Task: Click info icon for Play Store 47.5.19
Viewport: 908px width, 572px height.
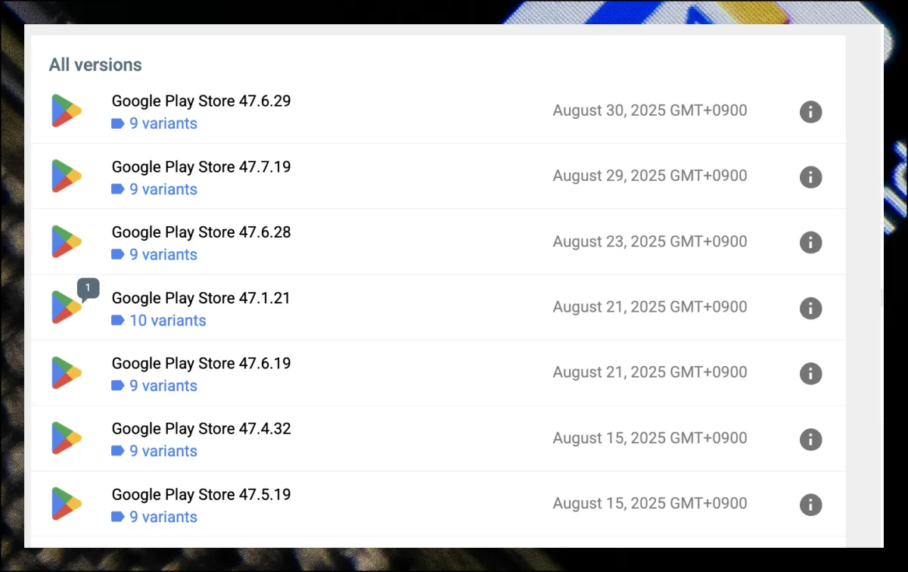Action: 810,505
